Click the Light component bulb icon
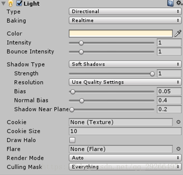Image resolution: width=183 pixels, height=175 pixels. coord(10,3)
